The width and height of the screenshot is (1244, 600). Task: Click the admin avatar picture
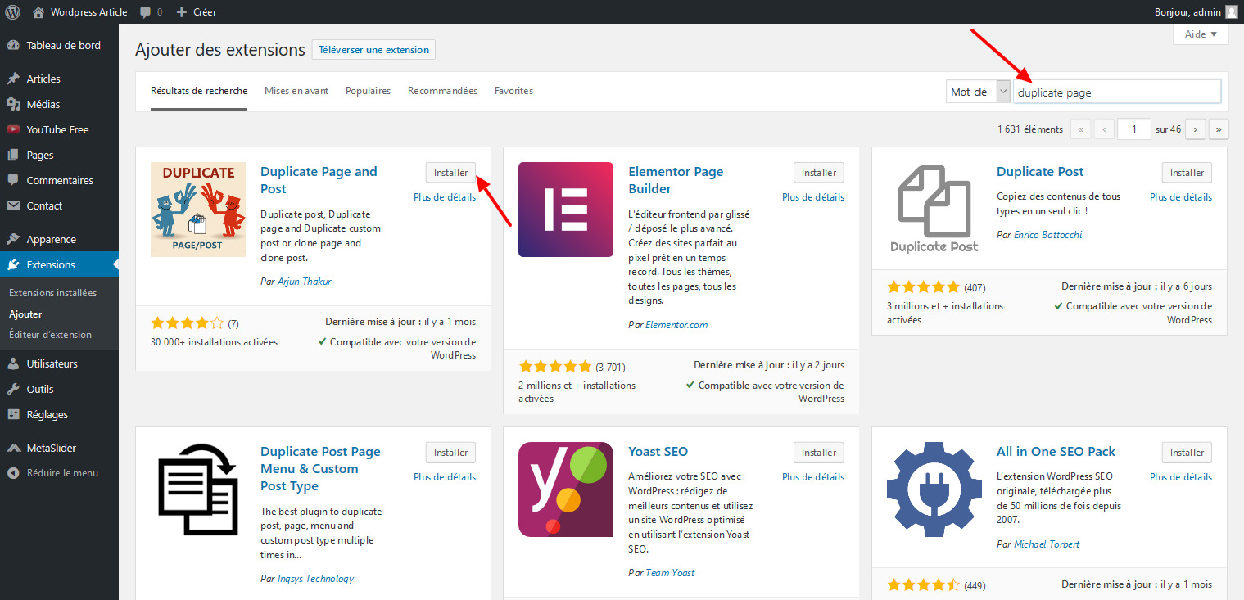pos(1231,12)
